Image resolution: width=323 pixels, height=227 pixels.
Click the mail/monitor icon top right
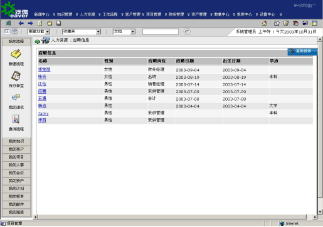pyautogui.click(x=305, y=23)
